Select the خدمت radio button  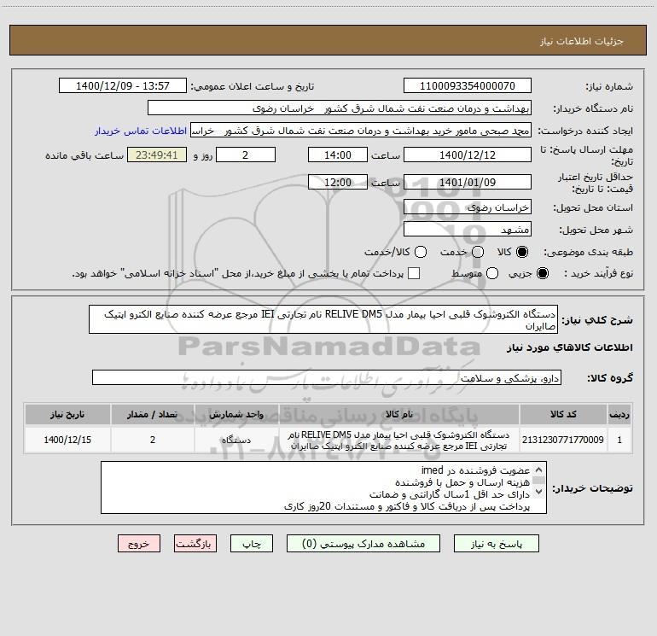478,252
